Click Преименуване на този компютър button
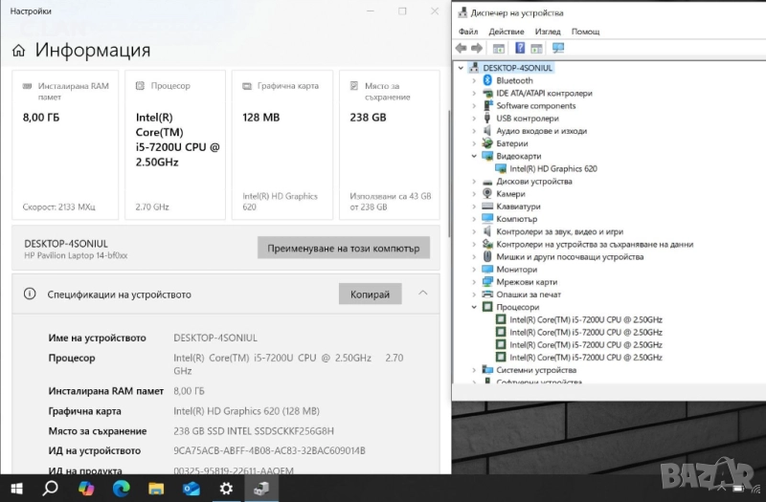Image resolution: width=766 pixels, height=502 pixels. point(343,249)
